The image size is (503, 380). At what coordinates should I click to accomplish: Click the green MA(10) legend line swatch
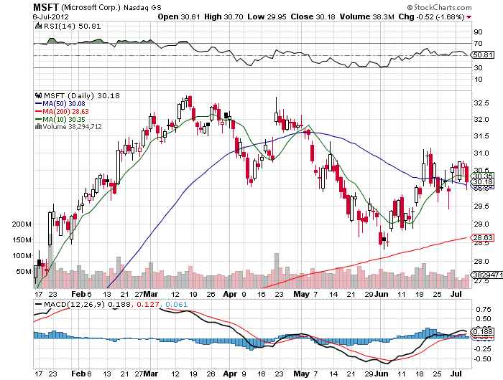tap(38, 120)
